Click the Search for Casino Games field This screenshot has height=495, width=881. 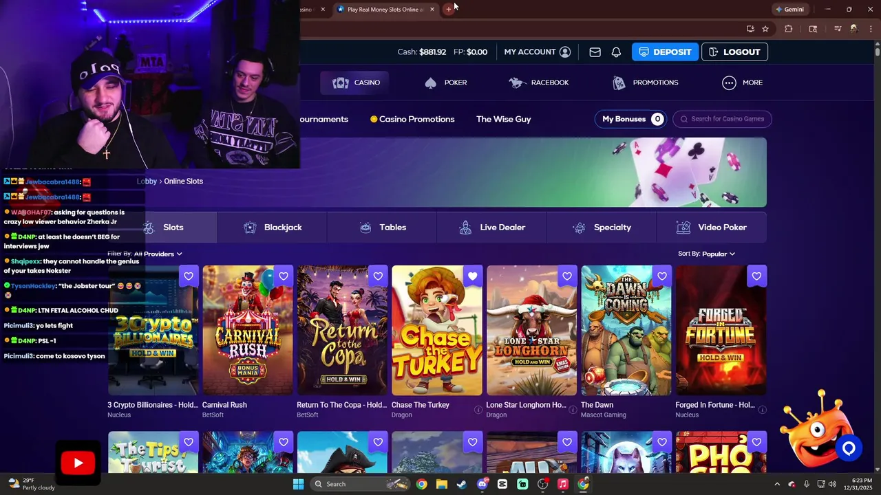722,119
